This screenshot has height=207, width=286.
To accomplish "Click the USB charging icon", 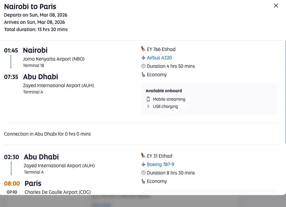I will pos(148,107).
